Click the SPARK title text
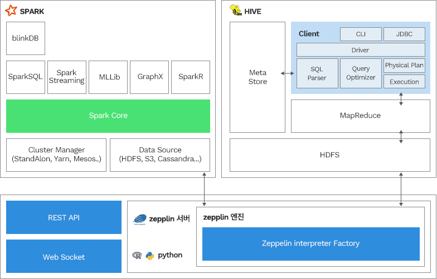437x279 pixels. click(x=32, y=12)
